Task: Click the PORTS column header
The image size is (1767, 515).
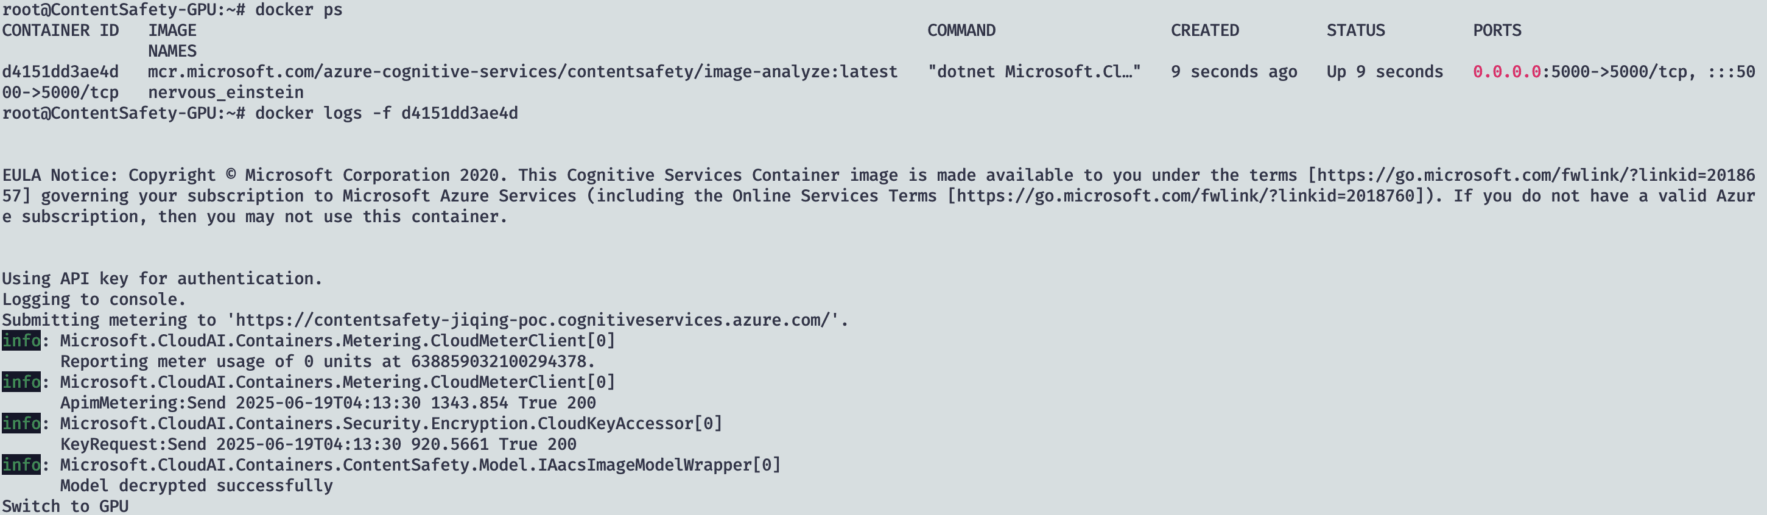Action: pos(1497,31)
